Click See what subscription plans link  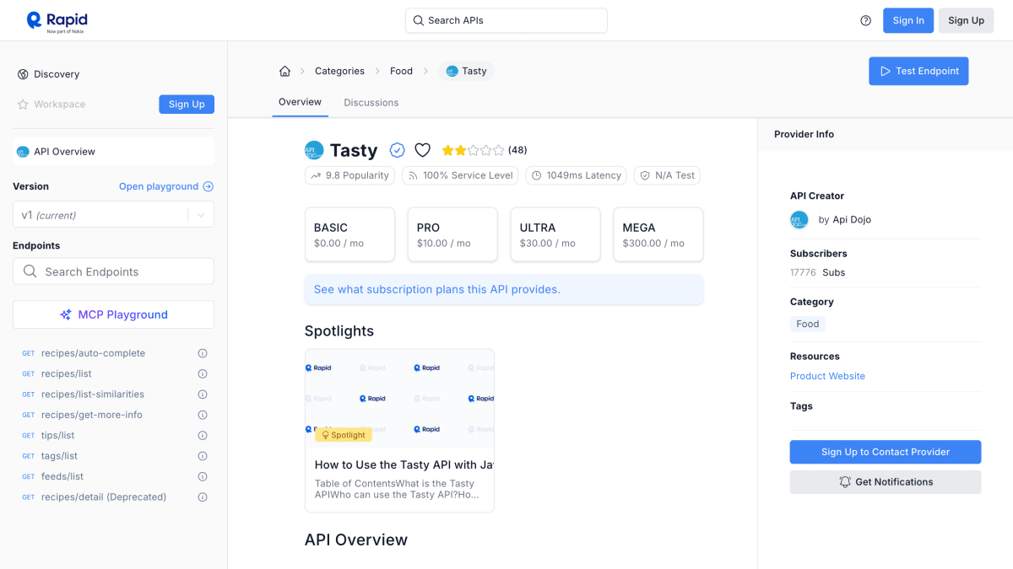point(436,289)
